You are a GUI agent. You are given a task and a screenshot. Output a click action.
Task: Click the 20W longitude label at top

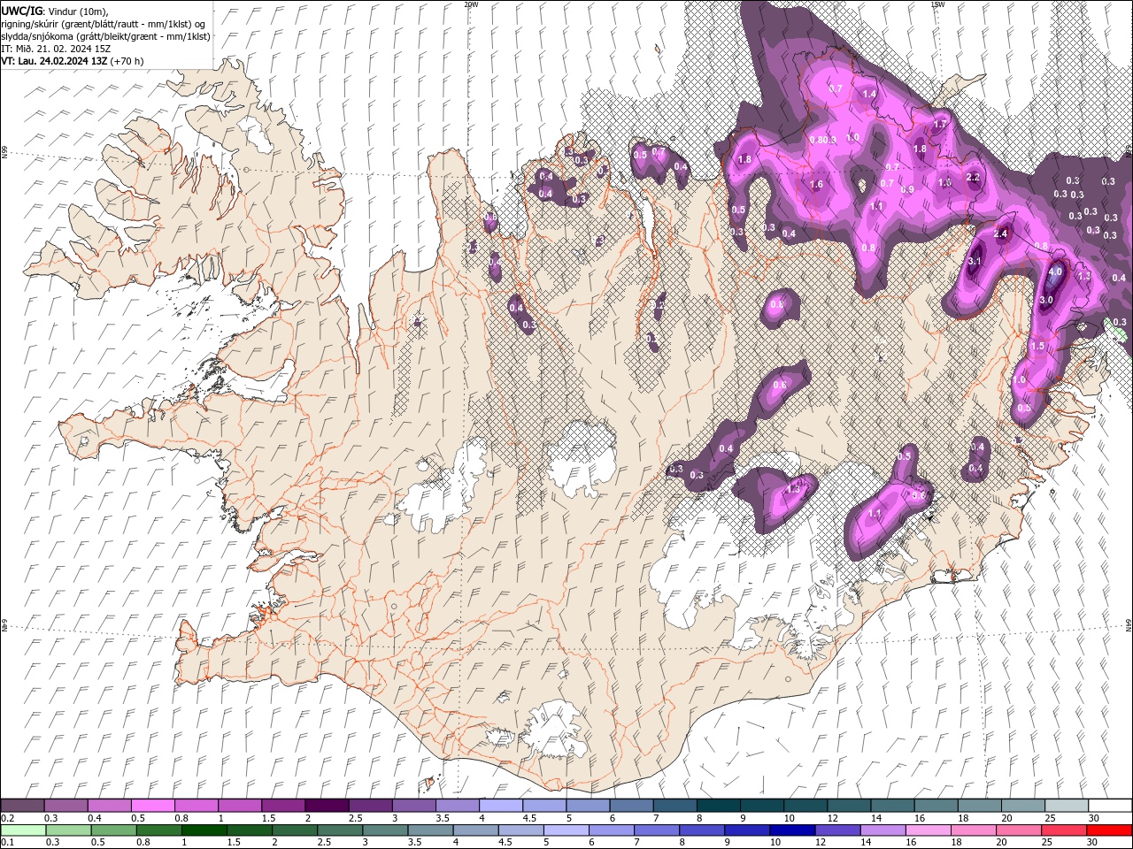tap(471, 4)
